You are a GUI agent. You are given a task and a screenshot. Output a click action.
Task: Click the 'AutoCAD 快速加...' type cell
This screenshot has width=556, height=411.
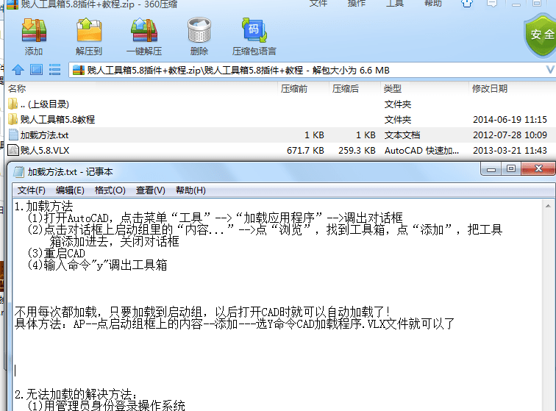point(421,151)
